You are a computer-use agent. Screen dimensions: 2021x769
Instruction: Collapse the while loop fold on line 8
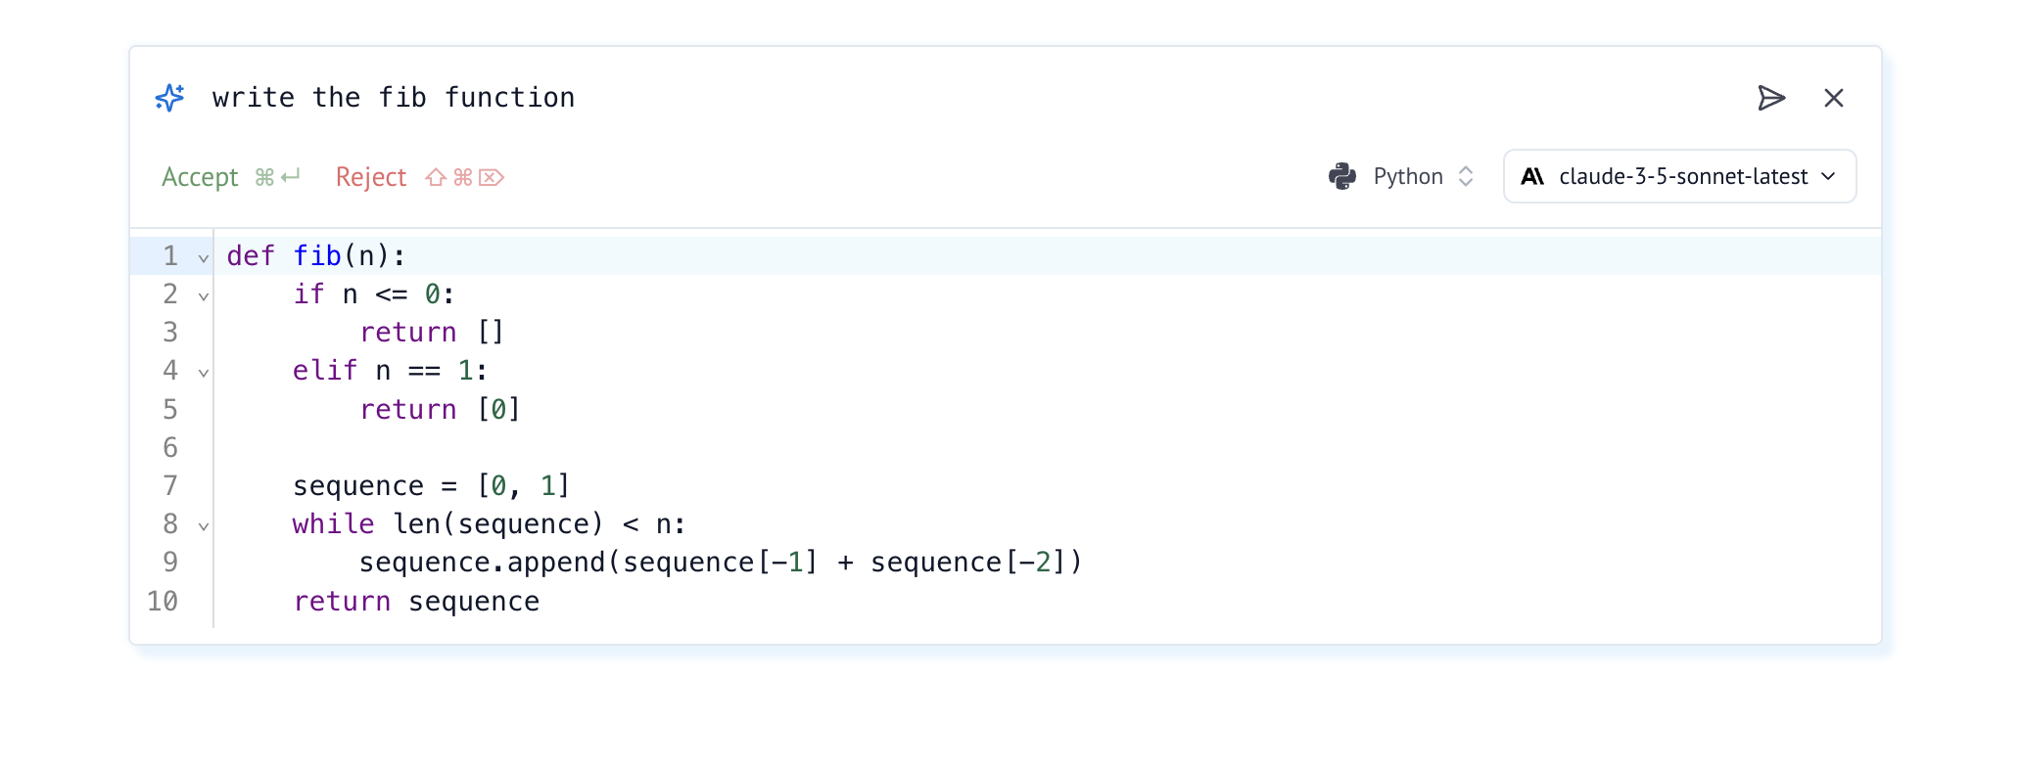pos(204,526)
